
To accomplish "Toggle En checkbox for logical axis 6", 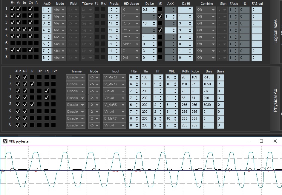I will click(x=13, y=43).
